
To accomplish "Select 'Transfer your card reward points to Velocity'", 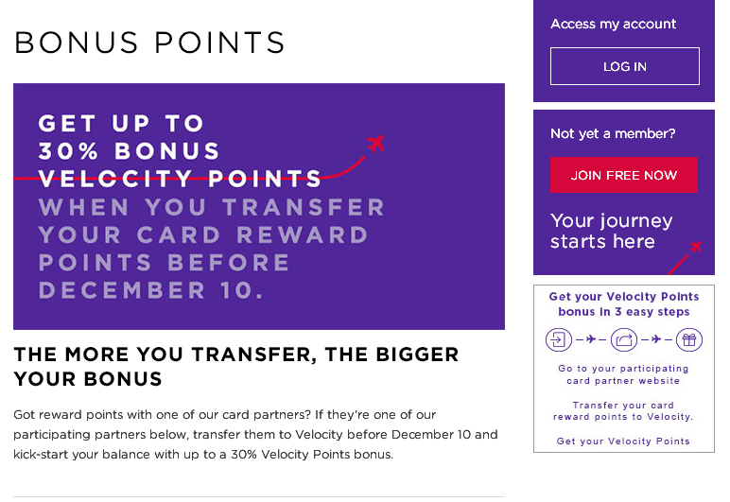I will tap(623, 411).
